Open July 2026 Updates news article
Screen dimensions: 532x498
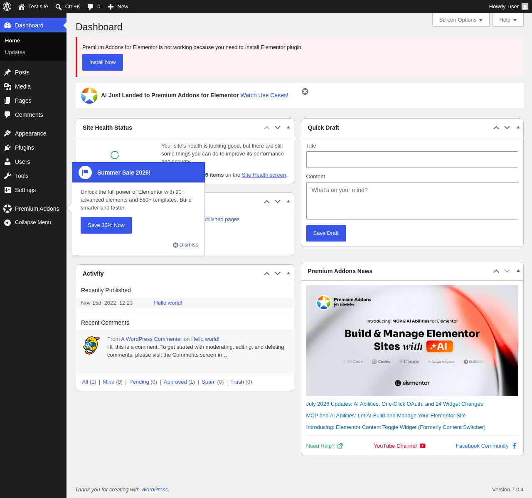(394, 404)
